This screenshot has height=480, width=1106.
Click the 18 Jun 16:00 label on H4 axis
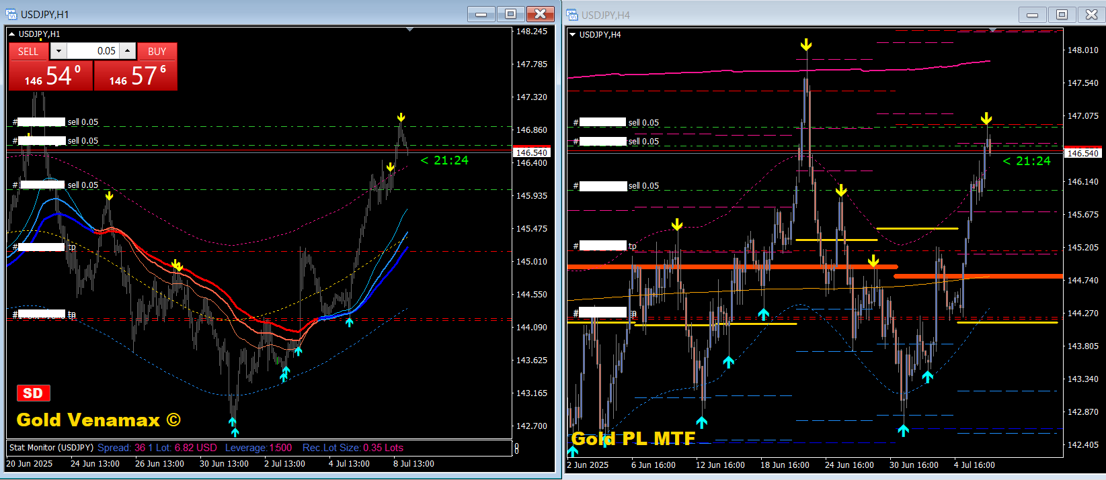785,465
